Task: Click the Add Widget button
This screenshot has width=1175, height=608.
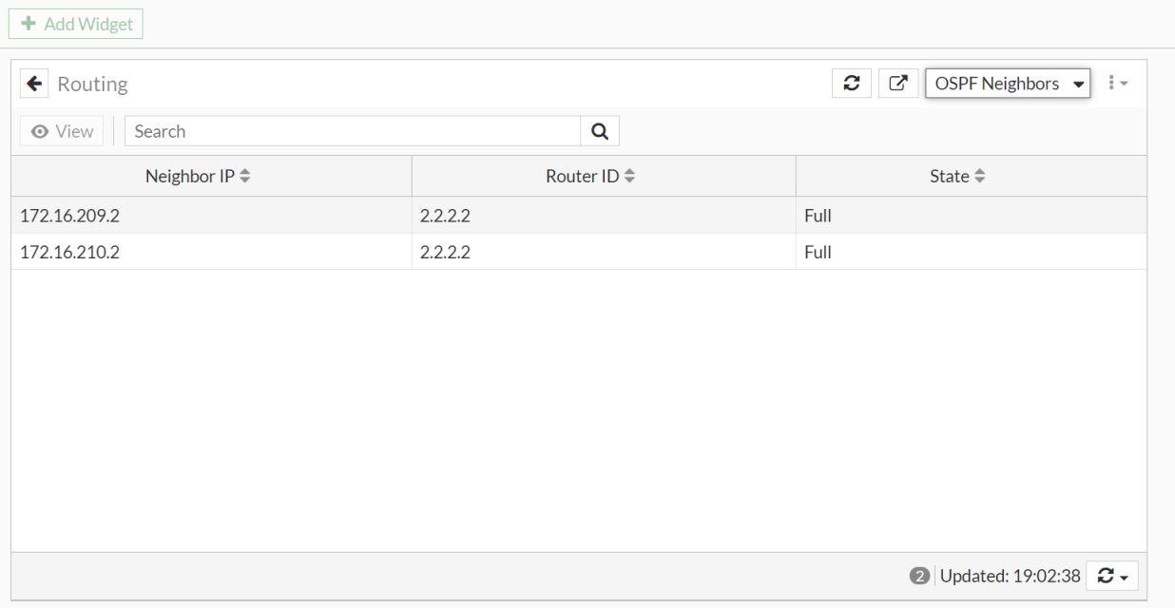Action: tap(76, 24)
